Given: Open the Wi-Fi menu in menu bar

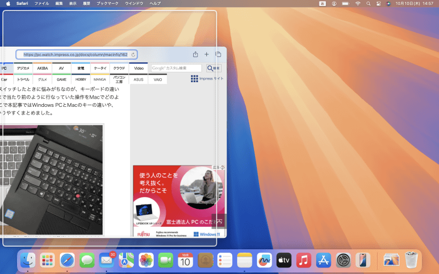Looking at the screenshot, I should tap(358, 4).
